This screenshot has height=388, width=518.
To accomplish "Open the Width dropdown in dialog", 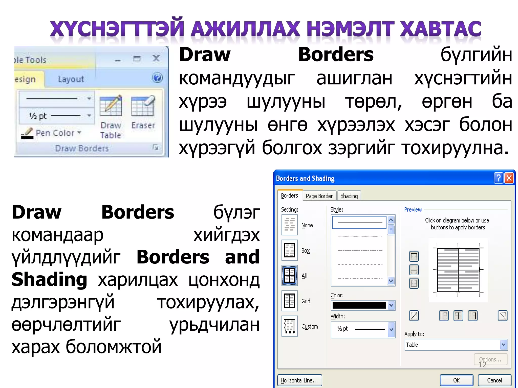I will pyautogui.click(x=391, y=329).
